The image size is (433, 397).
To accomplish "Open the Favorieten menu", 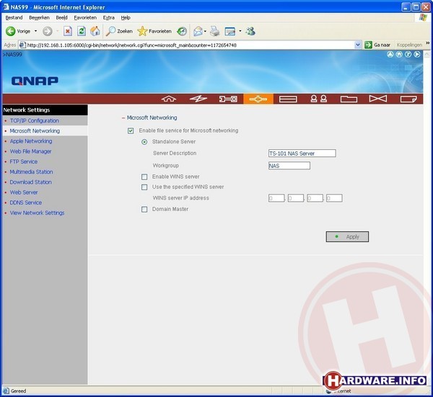I will pyautogui.click(x=84, y=17).
